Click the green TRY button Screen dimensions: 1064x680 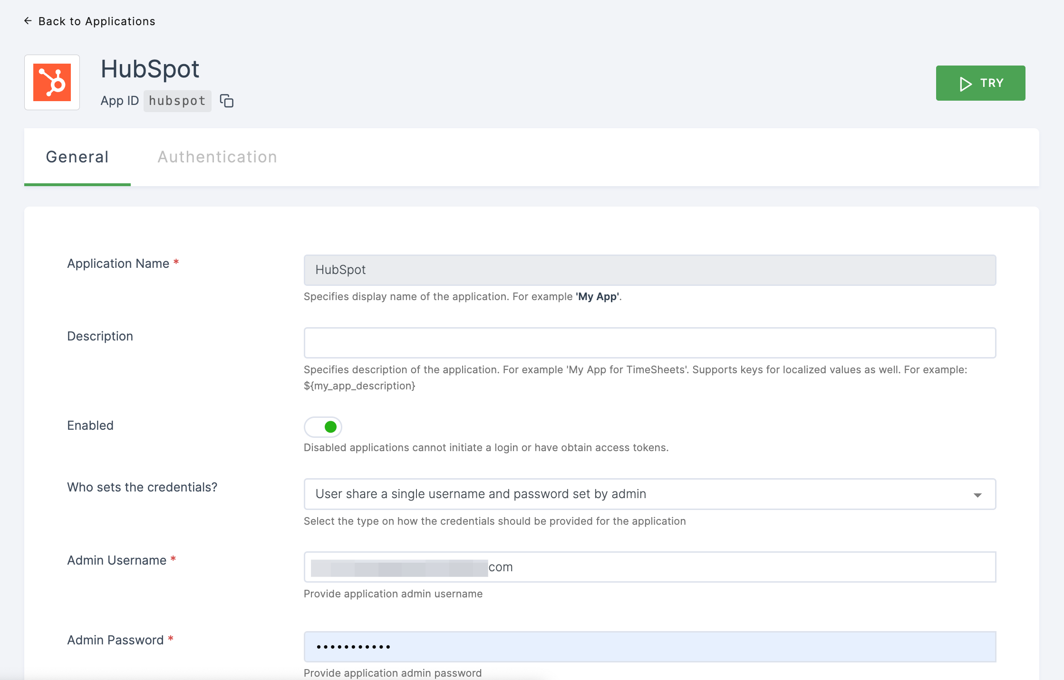pos(980,83)
